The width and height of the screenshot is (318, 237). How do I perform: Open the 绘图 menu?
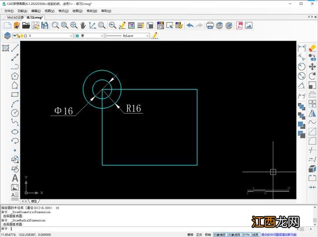point(78,10)
